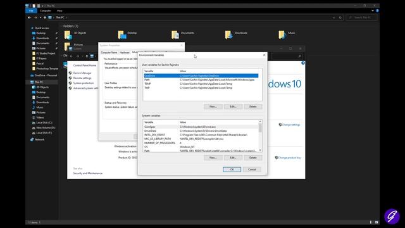Select Network in navigation pane
This screenshot has width=405, height=228.
pyautogui.click(x=37, y=139)
